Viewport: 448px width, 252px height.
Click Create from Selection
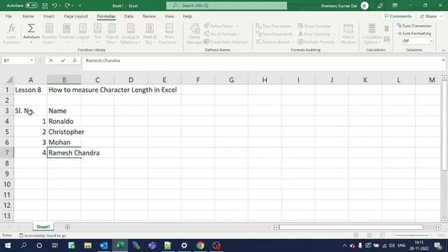coord(225,42)
